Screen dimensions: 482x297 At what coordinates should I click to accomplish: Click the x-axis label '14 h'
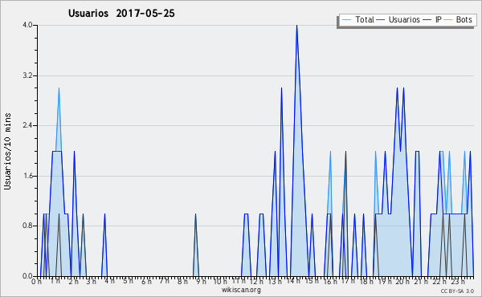pyautogui.click(x=293, y=281)
